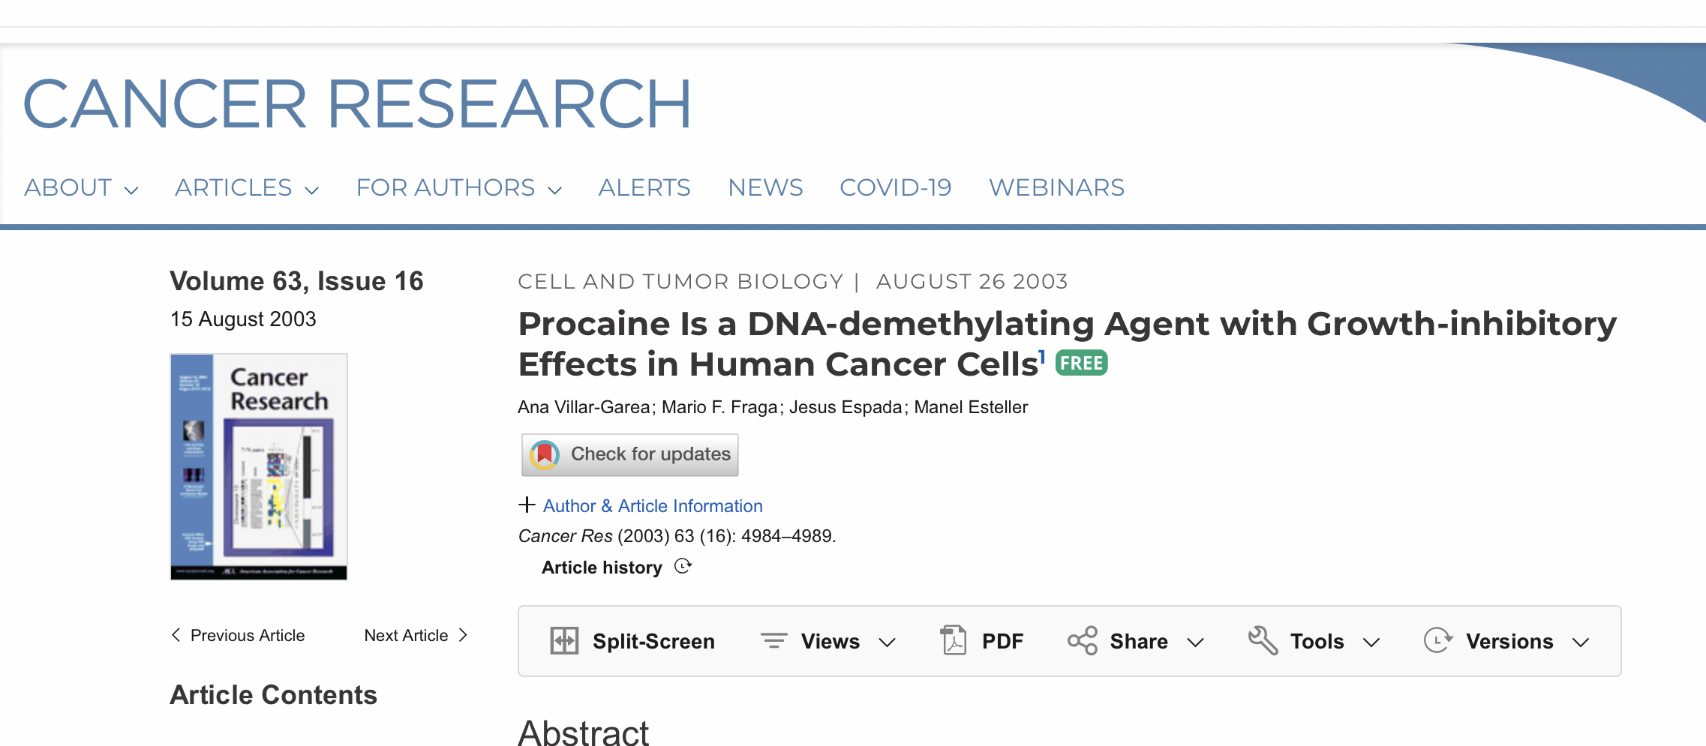Click the Article history clock icon
Image resolution: width=1706 pixels, height=746 pixels.
pos(683,567)
